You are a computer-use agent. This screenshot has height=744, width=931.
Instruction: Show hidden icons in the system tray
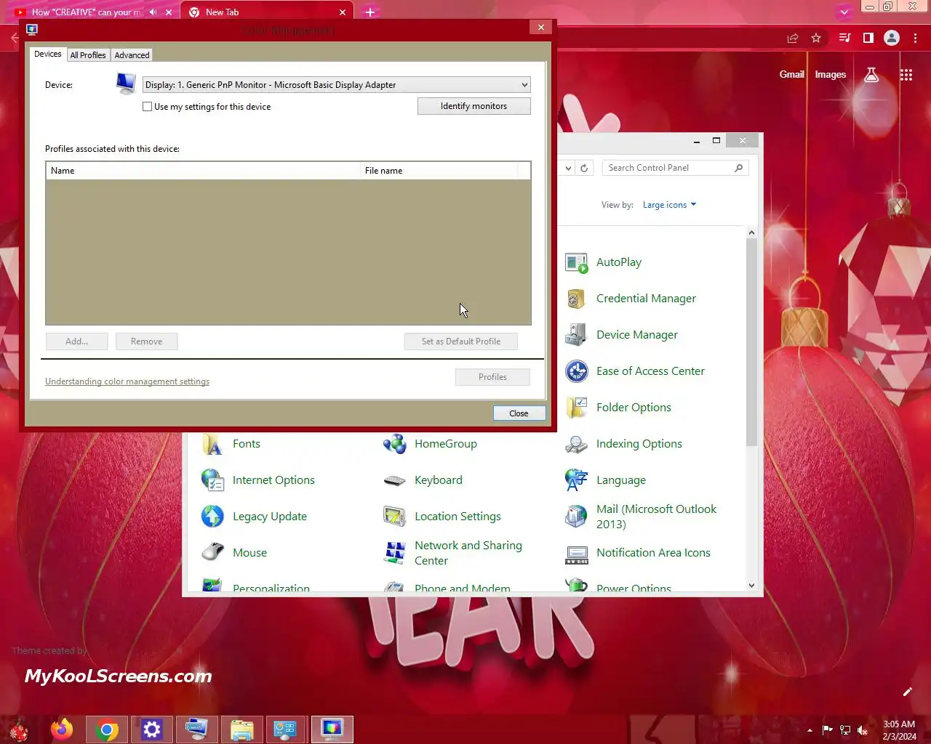click(810, 730)
